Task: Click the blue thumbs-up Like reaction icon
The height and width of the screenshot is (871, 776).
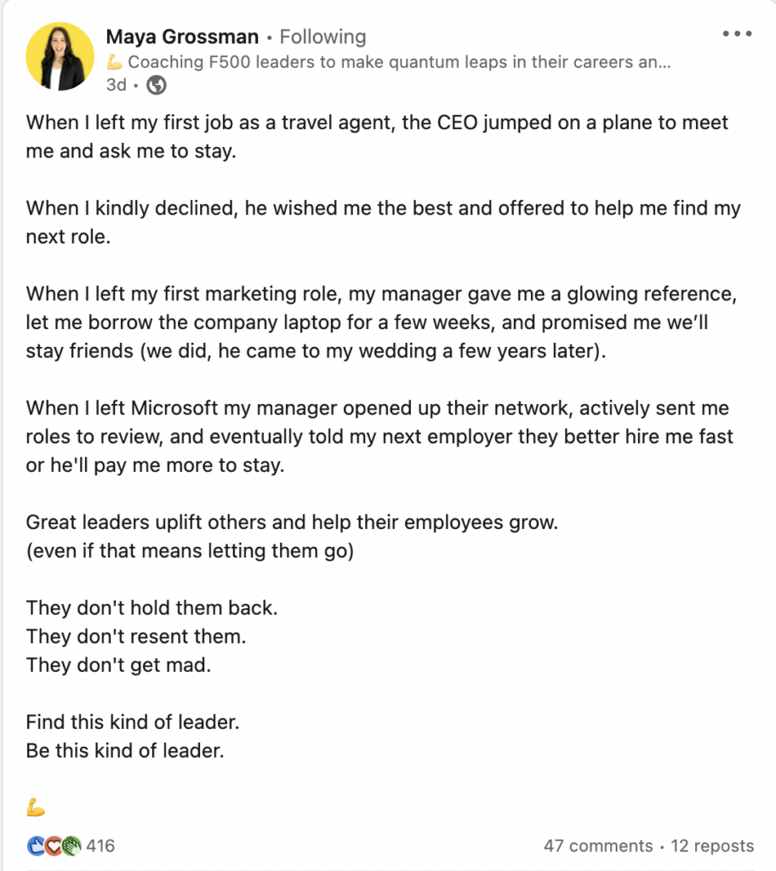Action: (36, 845)
